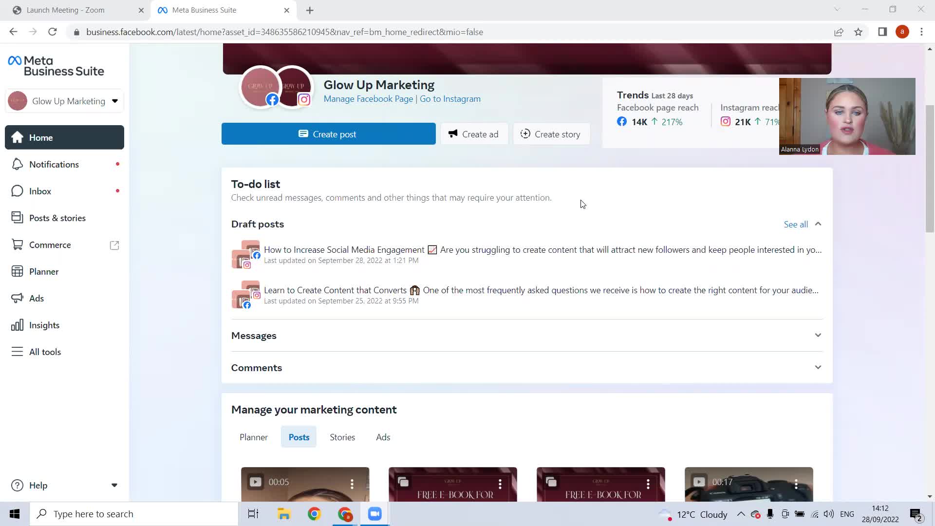935x526 pixels.
Task: Open Planner calendar icon
Action: pos(18,271)
